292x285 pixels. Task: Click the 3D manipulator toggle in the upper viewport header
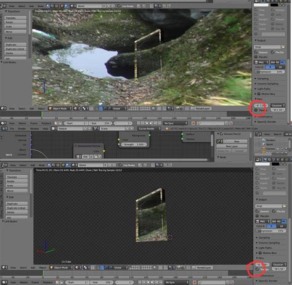coord(96,108)
